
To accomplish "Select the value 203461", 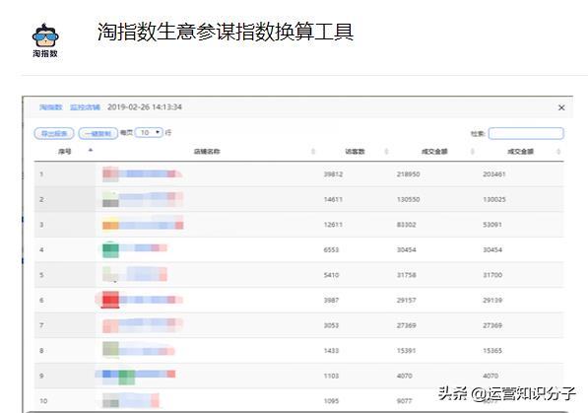I will pyautogui.click(x=494, y=174).
